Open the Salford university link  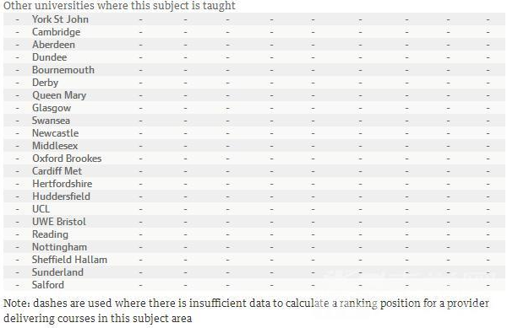(x=48, y=285)
